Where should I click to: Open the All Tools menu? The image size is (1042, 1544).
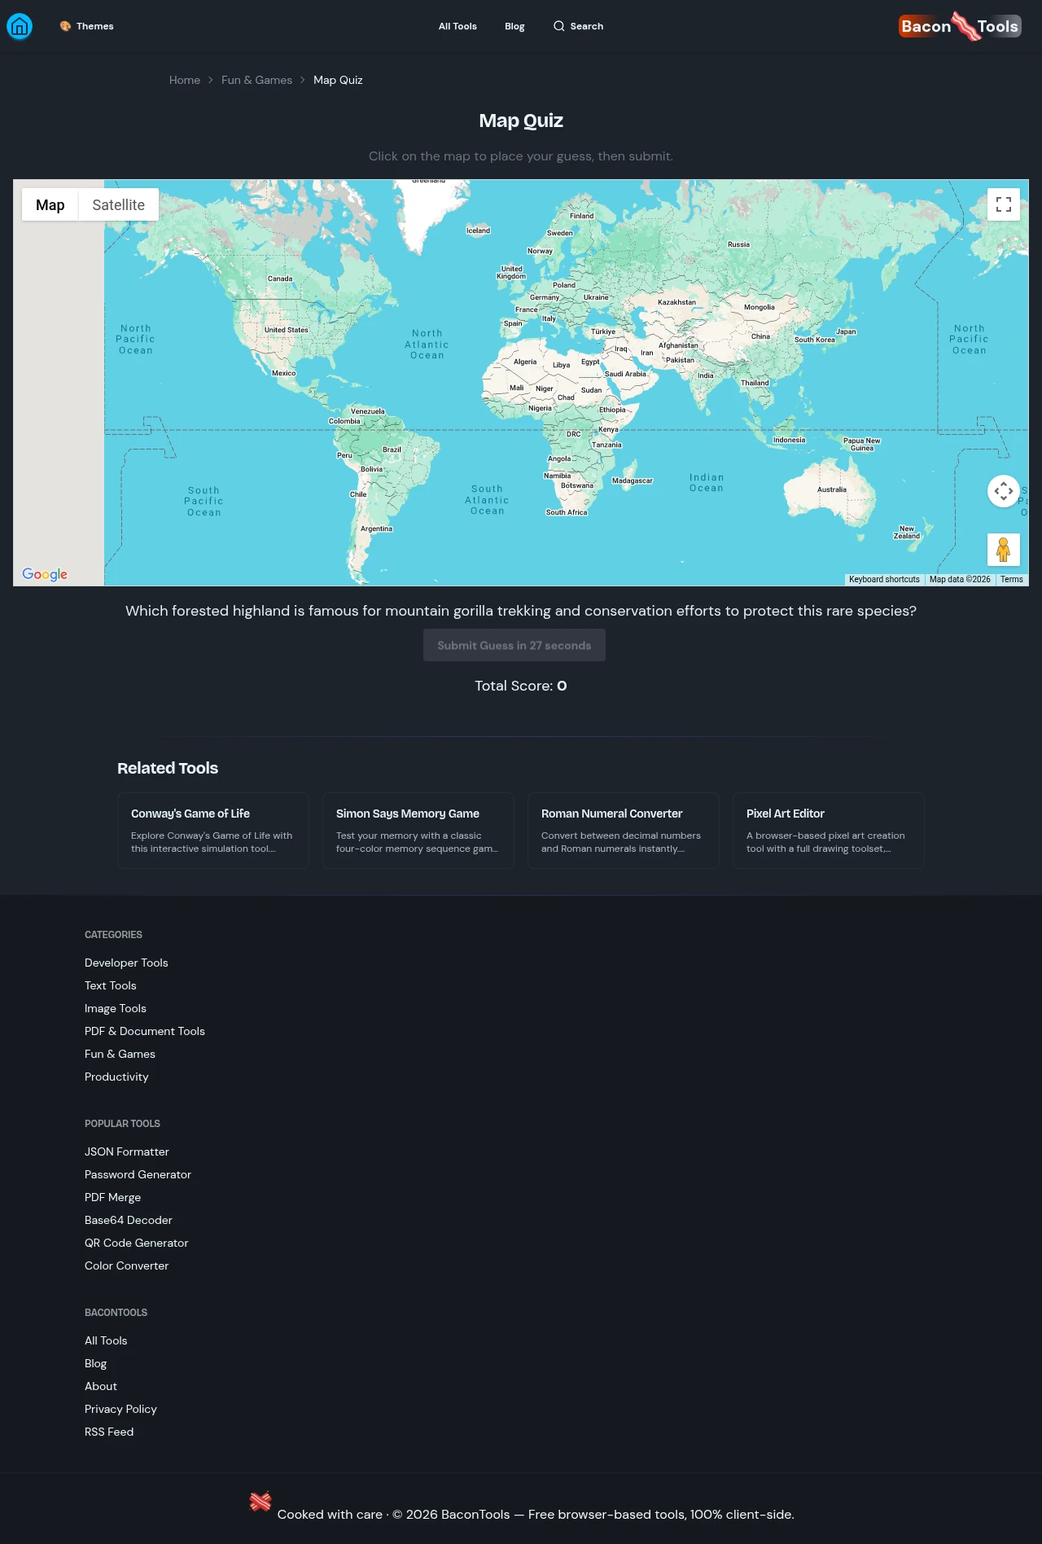click(x=458, y=26)
